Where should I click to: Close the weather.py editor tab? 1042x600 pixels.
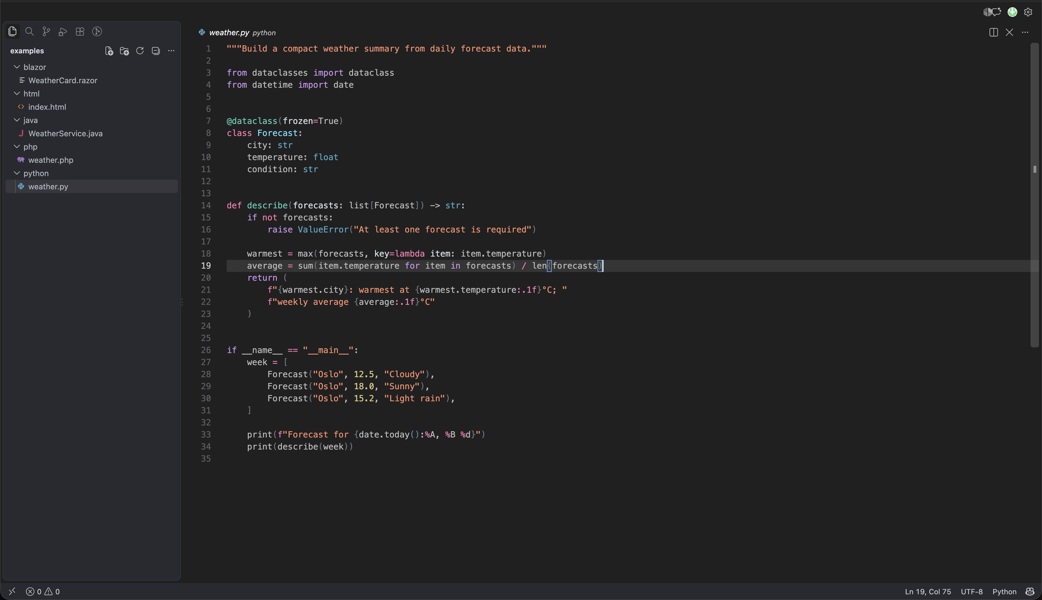tap(1009, 32)
